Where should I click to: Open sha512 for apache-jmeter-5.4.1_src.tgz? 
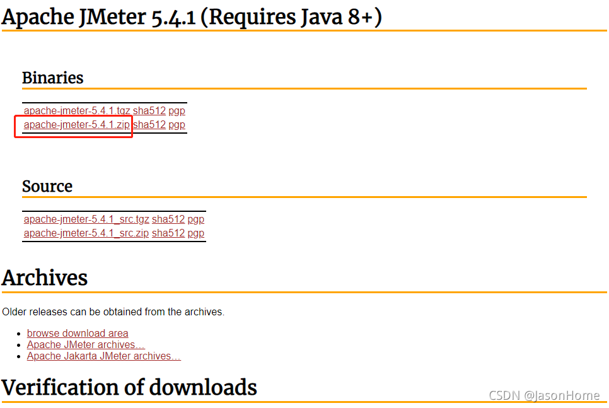point(168,219)
